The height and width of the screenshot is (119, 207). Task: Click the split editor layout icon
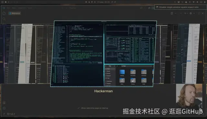coord(172,13)
